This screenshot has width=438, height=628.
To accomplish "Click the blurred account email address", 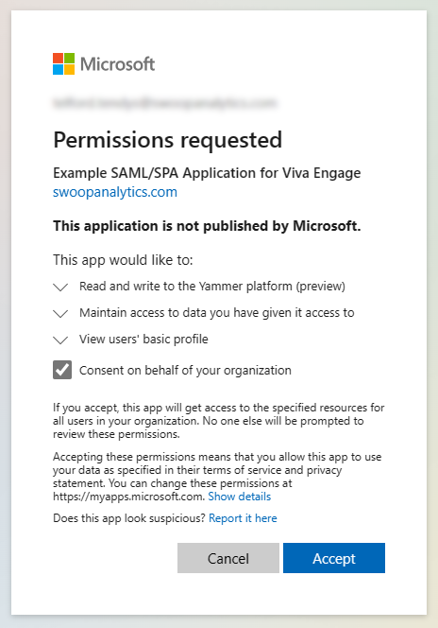I will [x=164, y=103].
